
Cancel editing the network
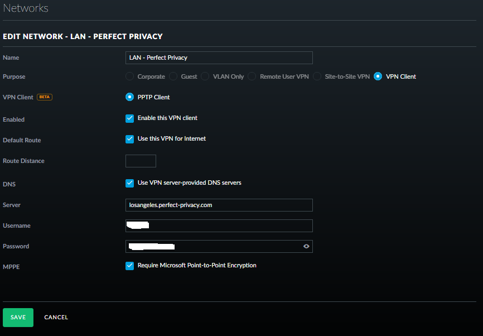[x=56, y=318]
